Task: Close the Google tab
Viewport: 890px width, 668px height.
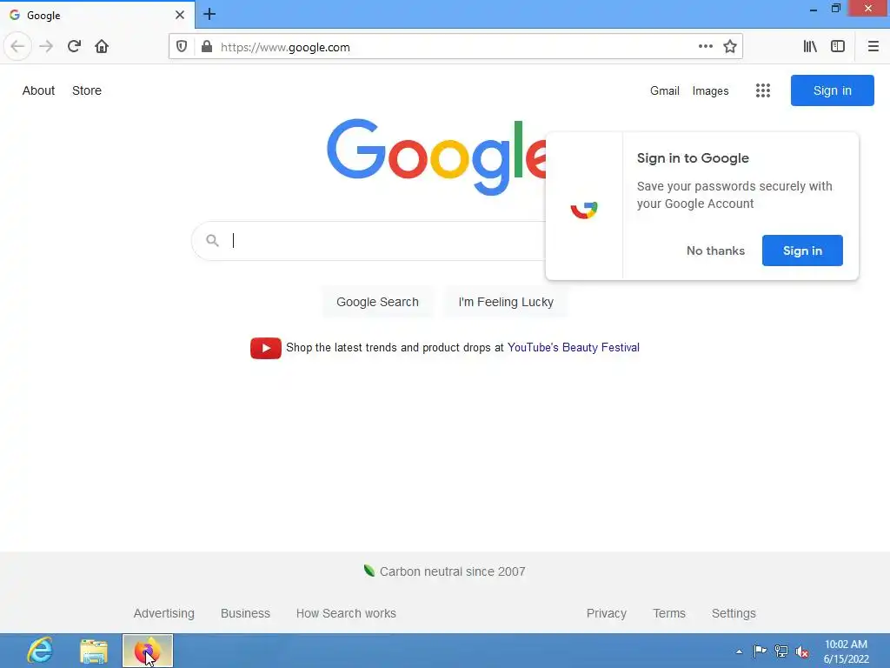Action: pyautogui.click(x=179, y=15)
